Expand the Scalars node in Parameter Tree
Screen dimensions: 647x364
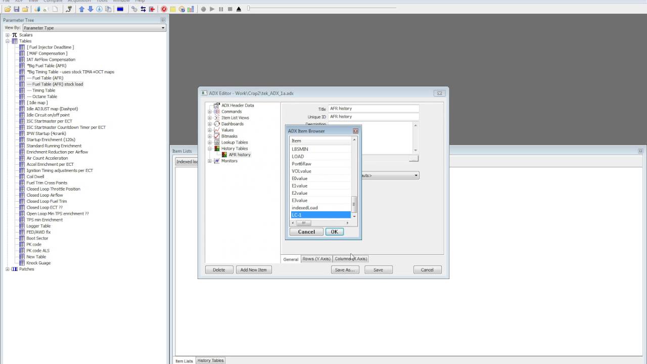point(8,35)
